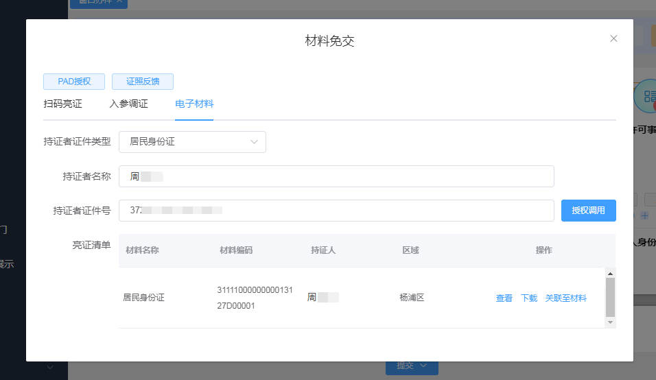The width and height of the screenshot is (656, 380).
Task: Click 下载 link for 居民身份证 row
Action: point(529,298)
